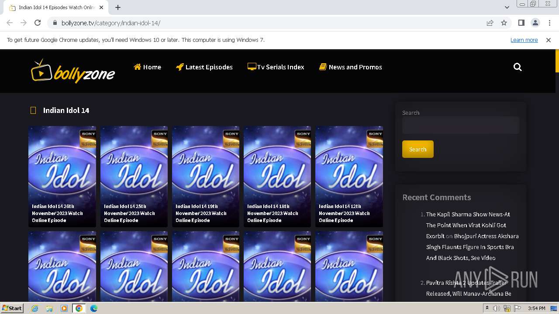Viewport: 559px width, 314px height.
Task: Open File Explorer from taskbar
Action: [x=49, y=308]
